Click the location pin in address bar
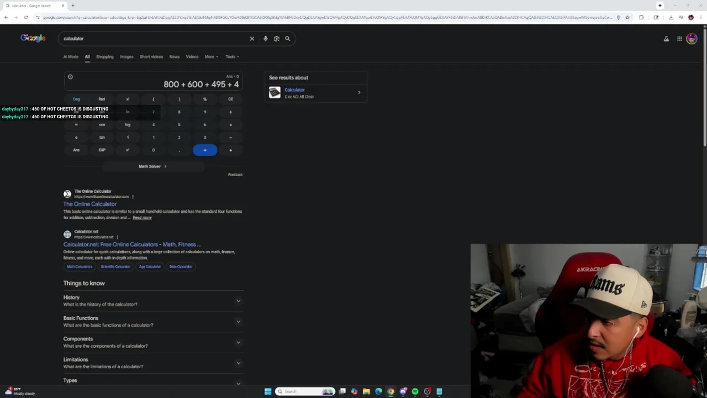Screen dimensions: 707x398 coord(618,17)
